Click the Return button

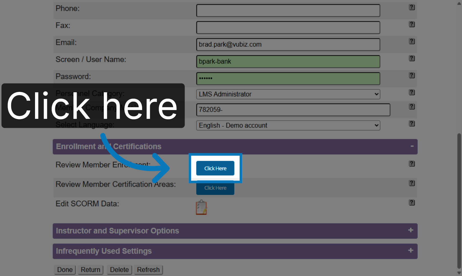point(91,270)
